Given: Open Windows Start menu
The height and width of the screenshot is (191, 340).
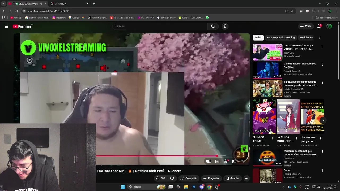Looking at the screenshot, I should point(123,187).
